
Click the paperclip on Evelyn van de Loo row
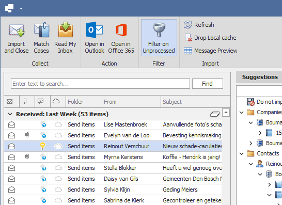click(27, 135)
